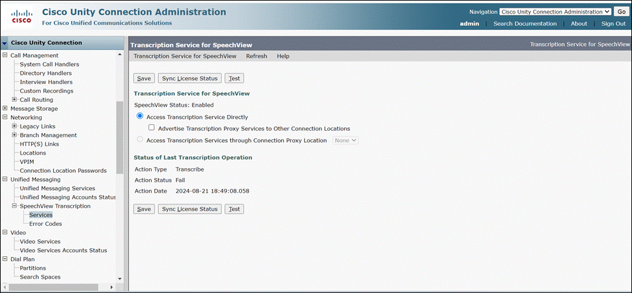The height and width of the screenshot is (293, 632).
Task: Collapse the Unified Messaging tree node
Action: click(x=5, y=179)
